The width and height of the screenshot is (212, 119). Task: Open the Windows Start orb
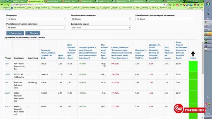click(x=208, y=4)
